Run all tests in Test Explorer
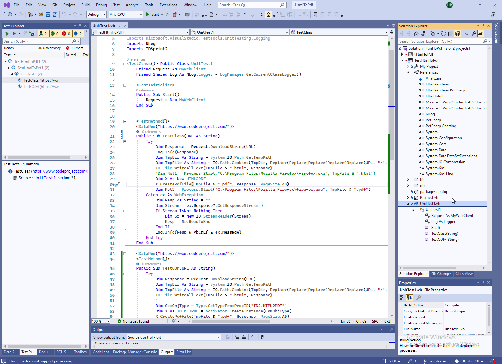Viewport: 502px width, 364px height. point(7,34)
